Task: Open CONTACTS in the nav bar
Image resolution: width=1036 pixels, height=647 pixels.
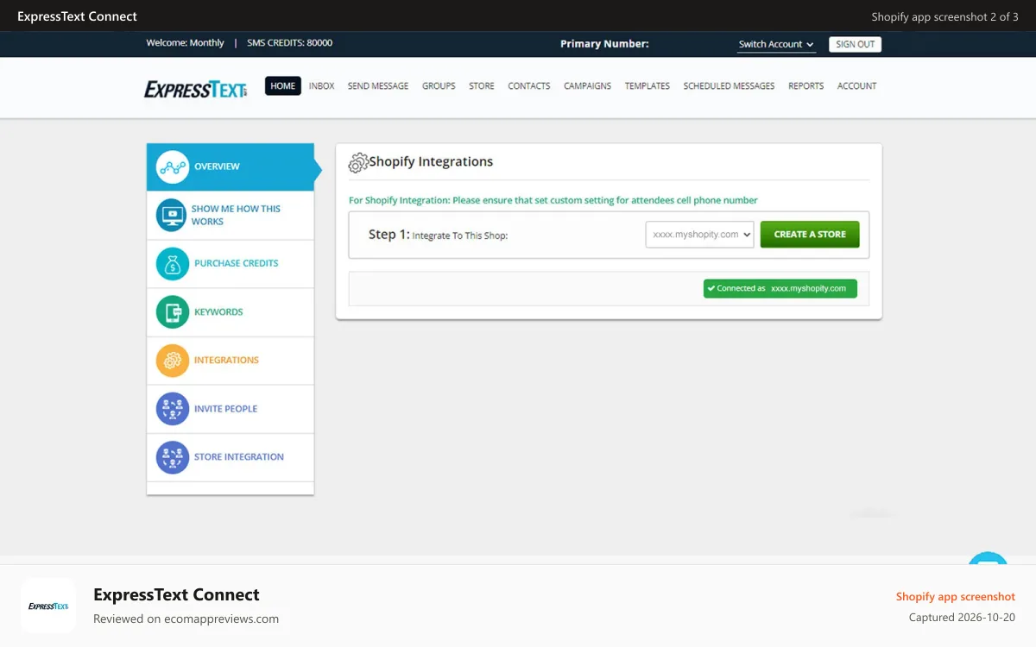Action: (x=529, y=86)
